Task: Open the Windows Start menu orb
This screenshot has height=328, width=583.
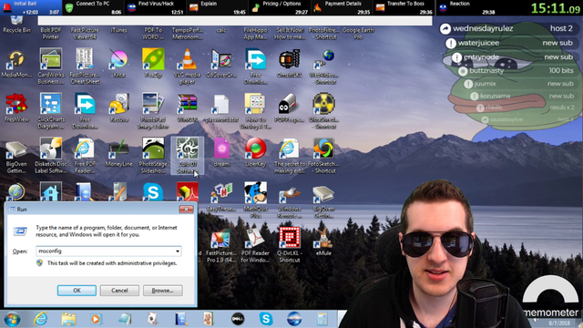Action: coord(12,319)
